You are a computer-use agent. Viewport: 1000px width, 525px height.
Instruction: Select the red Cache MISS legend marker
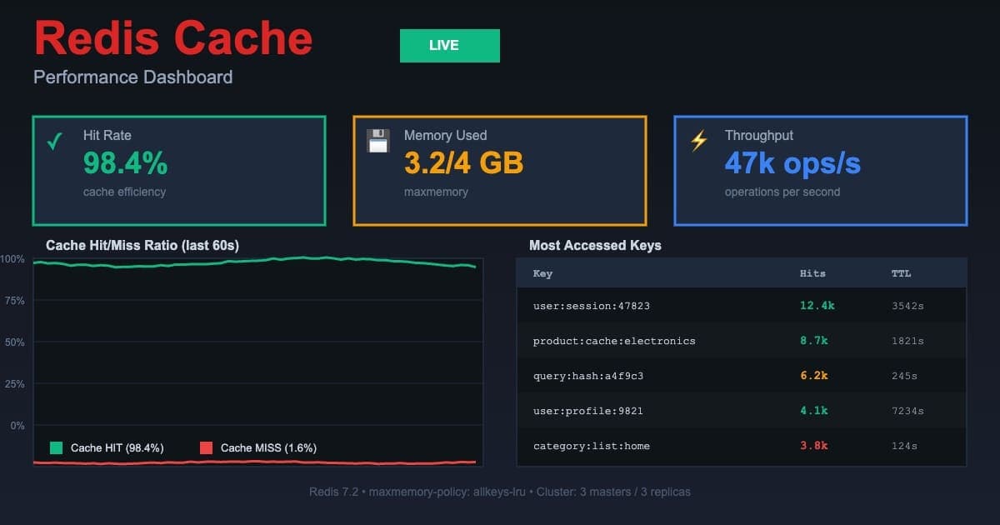tap(208, 448)
